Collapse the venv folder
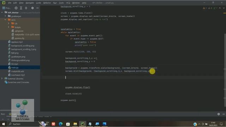 point(5,20)
